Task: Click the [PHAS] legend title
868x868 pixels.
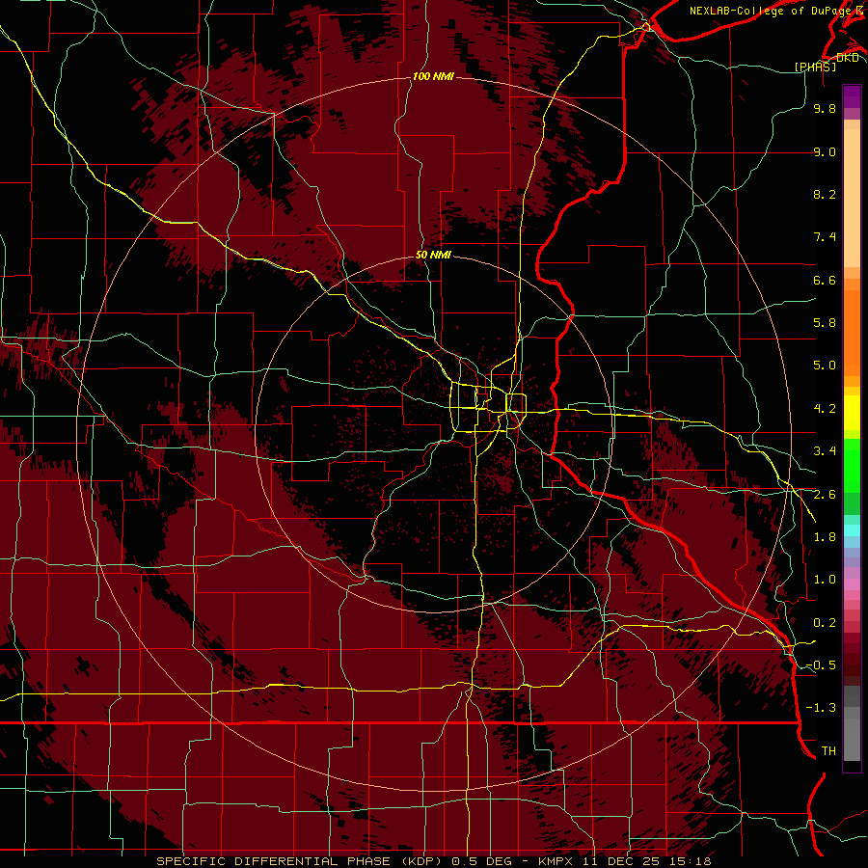Action: coord(815,67)
